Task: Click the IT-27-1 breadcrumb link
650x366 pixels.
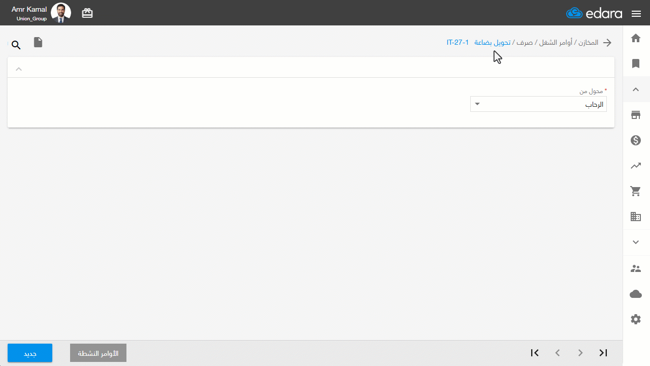Action: click(x=458, y=43)
